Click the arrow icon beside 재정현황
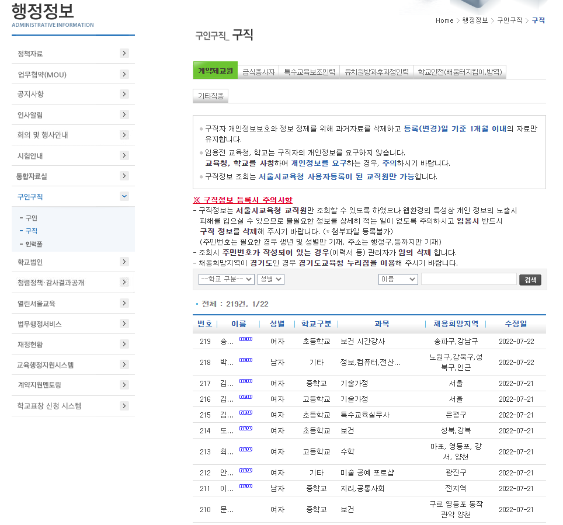 tap(124, 343)
